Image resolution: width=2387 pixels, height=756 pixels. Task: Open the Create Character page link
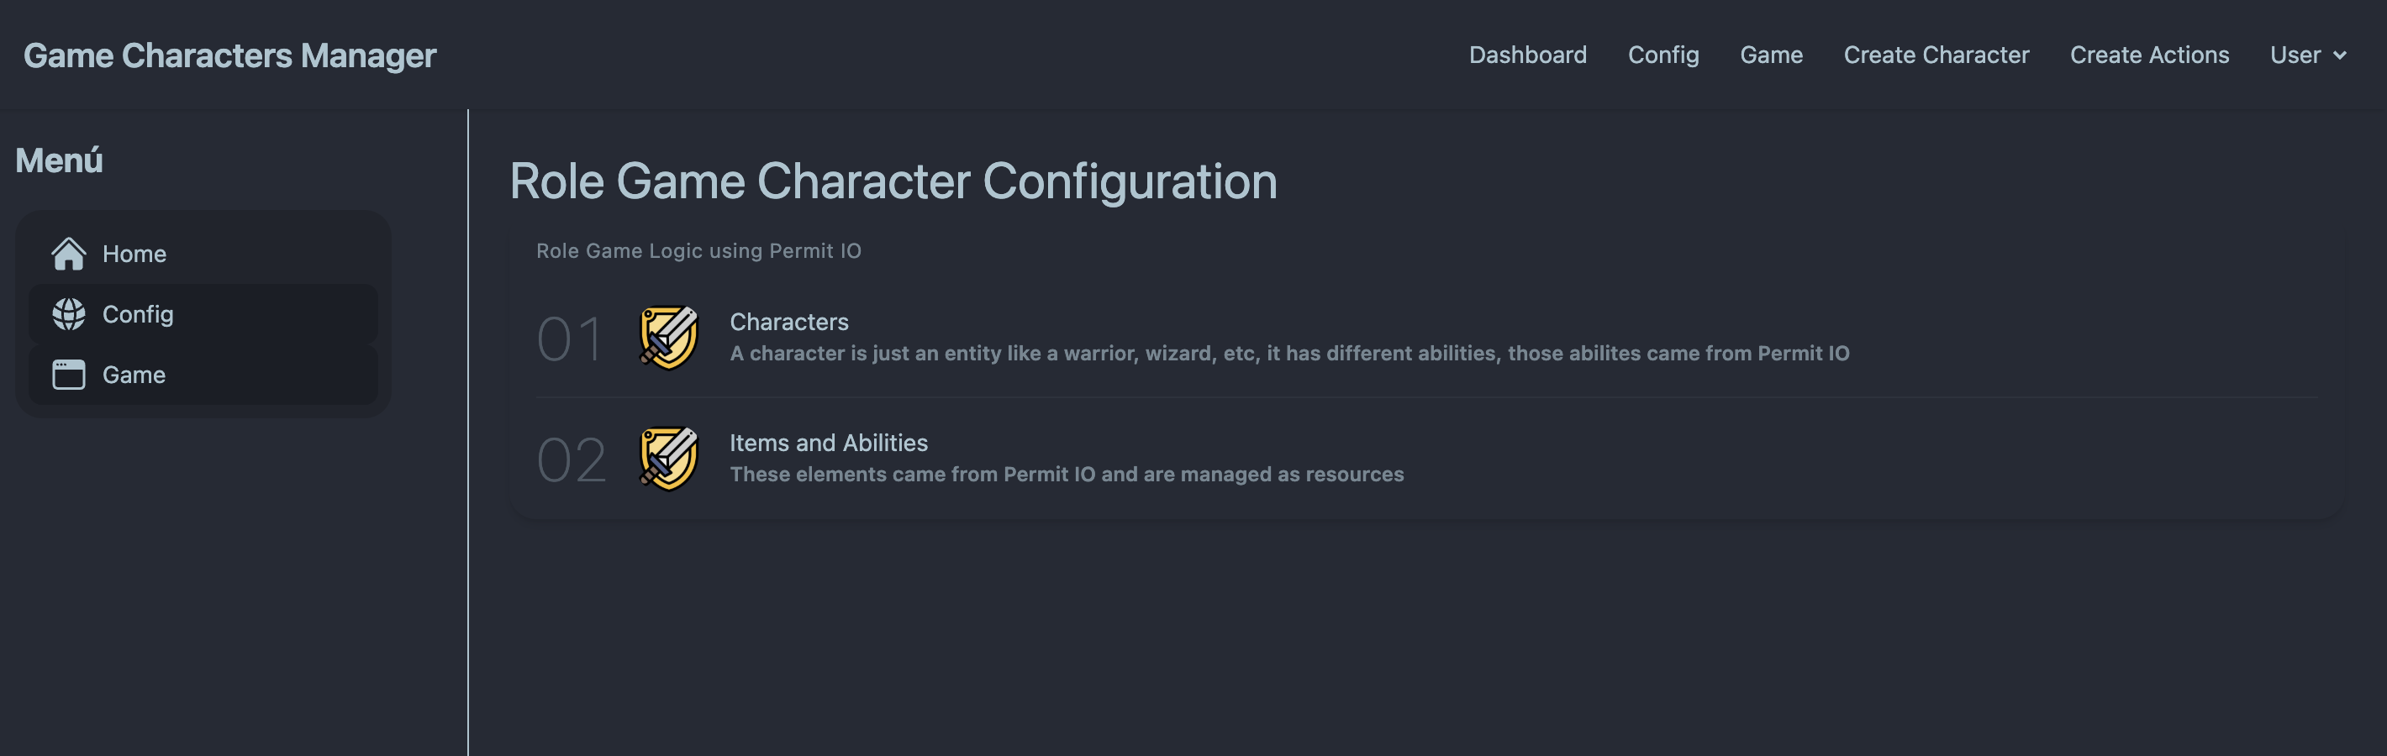tap(1936, 55)
